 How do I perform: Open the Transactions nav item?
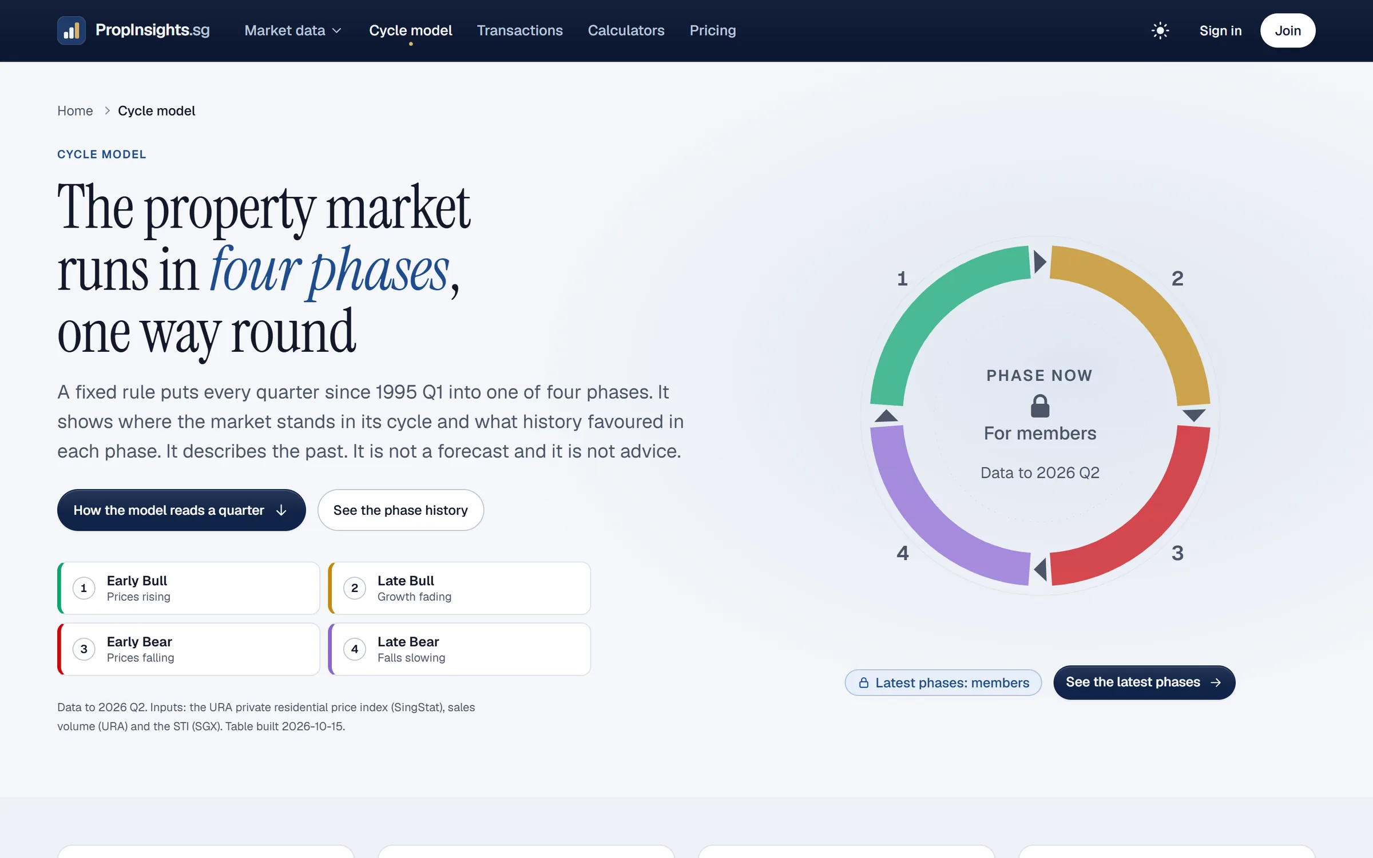(x=519, y=30)
